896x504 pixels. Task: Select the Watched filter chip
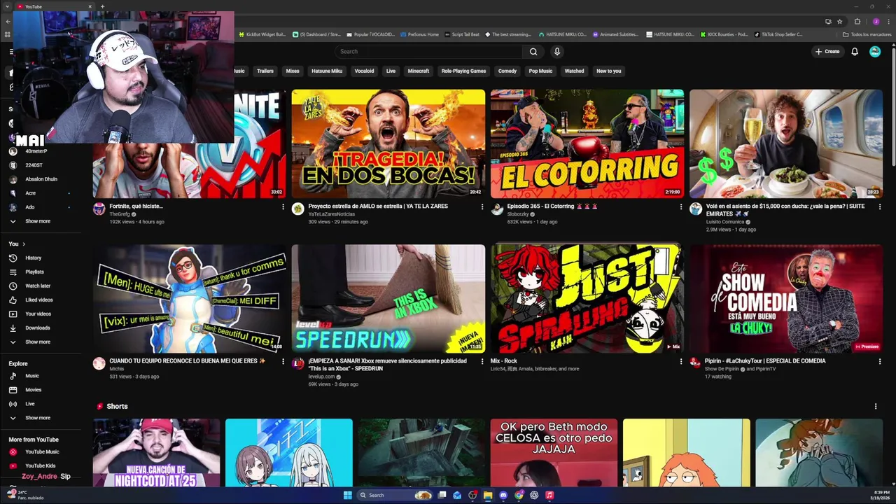(x=574, y=71)
